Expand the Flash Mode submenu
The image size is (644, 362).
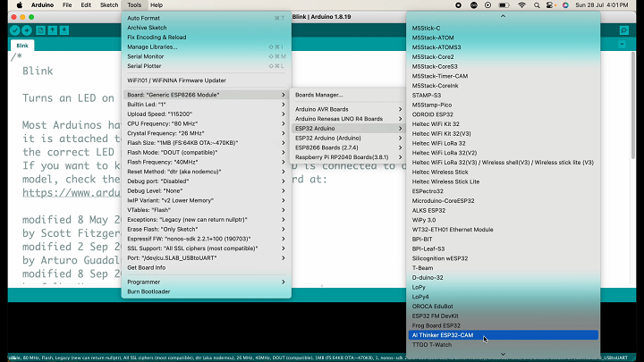[207, 152]
